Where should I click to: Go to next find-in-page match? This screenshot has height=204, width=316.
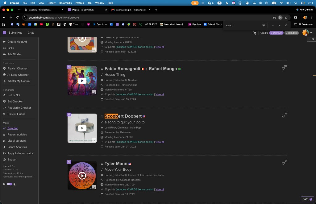pyautogui.click(x=279, y=25)
